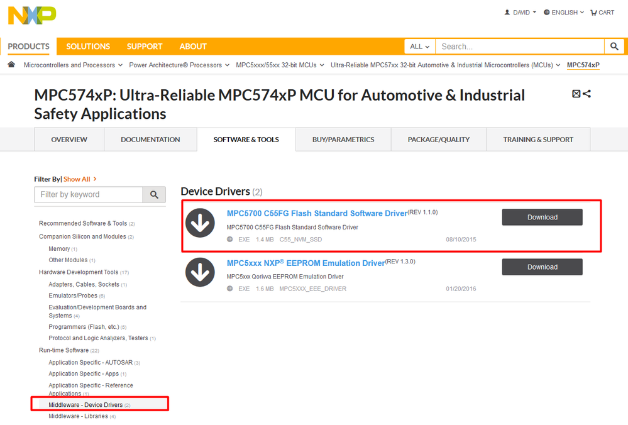Open the DAVID user account menu

click(520, 13)
